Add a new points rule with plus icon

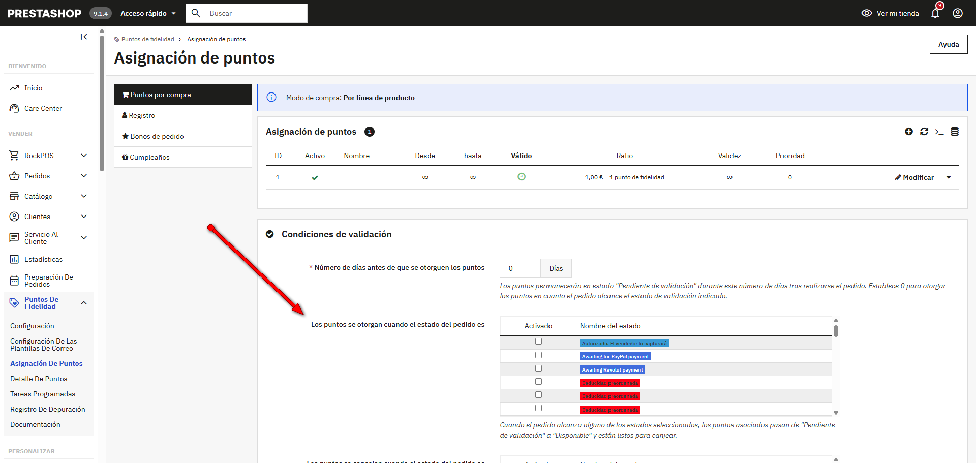[x=909, y=132]
